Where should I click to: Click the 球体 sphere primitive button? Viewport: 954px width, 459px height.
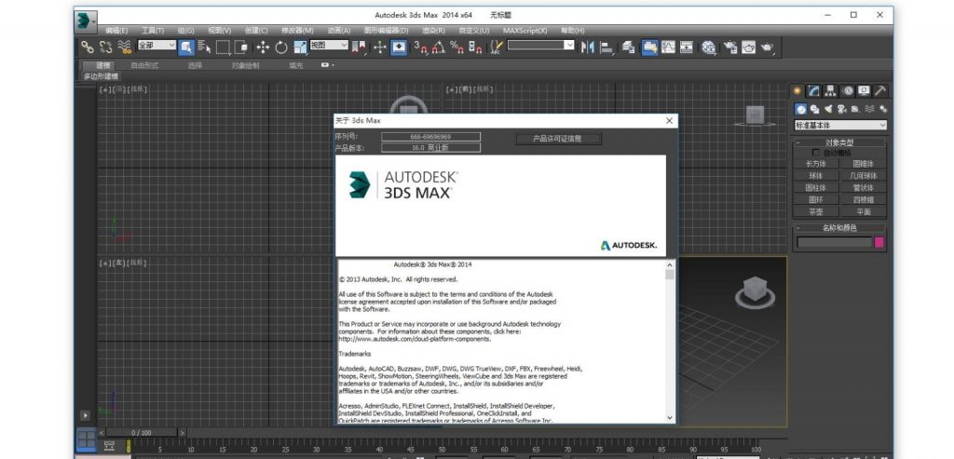(816, 176)
